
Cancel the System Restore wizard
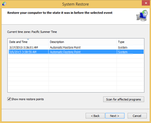[137, 116]
